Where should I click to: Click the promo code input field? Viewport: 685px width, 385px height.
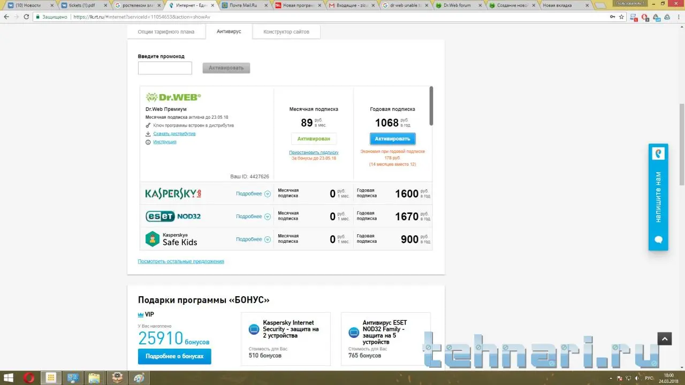click(165, 68)
